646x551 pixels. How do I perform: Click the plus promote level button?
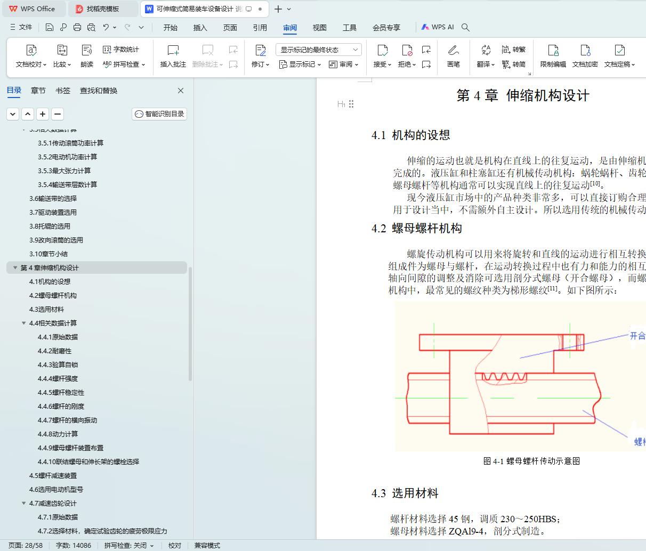coord(43,114)
